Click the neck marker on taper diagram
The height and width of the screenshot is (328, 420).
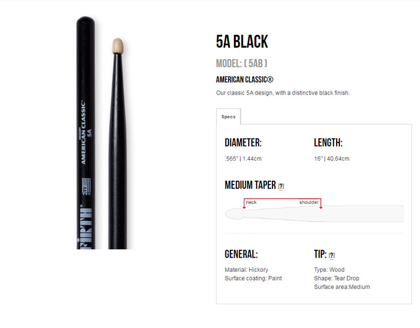click(x=251, y=202)
